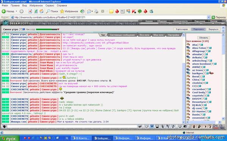Open the Сервис menu
This screenshot has width=227, height=141.
(x=50, y=6)
